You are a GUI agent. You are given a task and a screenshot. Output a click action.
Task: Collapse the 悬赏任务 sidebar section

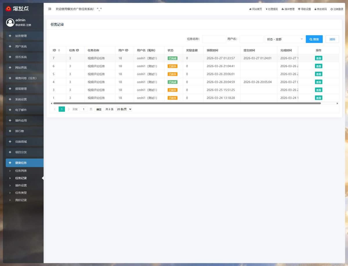pyautogui.click(x=24, y=163)
